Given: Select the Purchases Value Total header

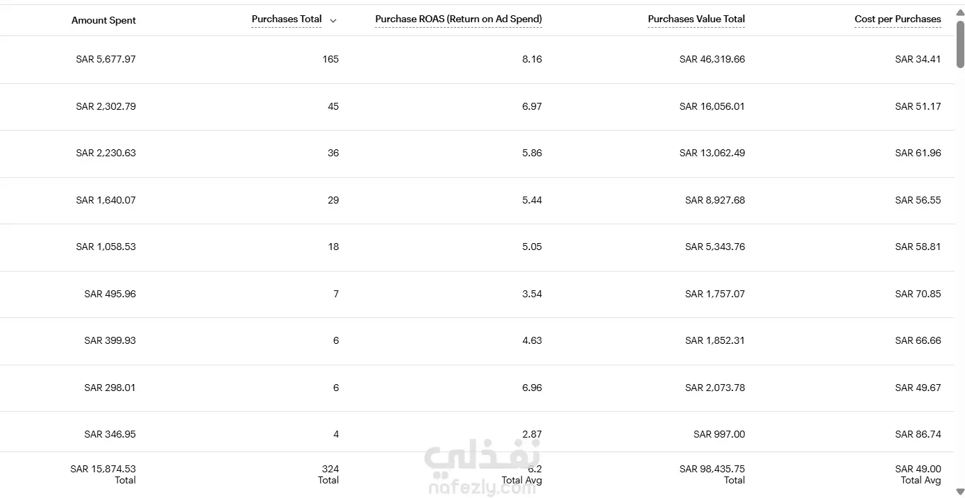Looking at the screenshot, I should [696, 19].
